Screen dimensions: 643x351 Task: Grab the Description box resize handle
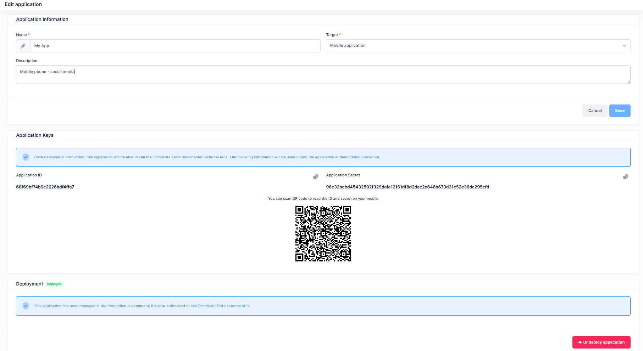(x=628, y=82)
